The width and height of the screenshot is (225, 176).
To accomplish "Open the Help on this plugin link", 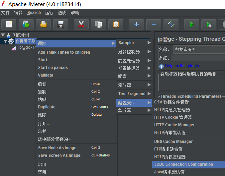I will tap(182, 66).
